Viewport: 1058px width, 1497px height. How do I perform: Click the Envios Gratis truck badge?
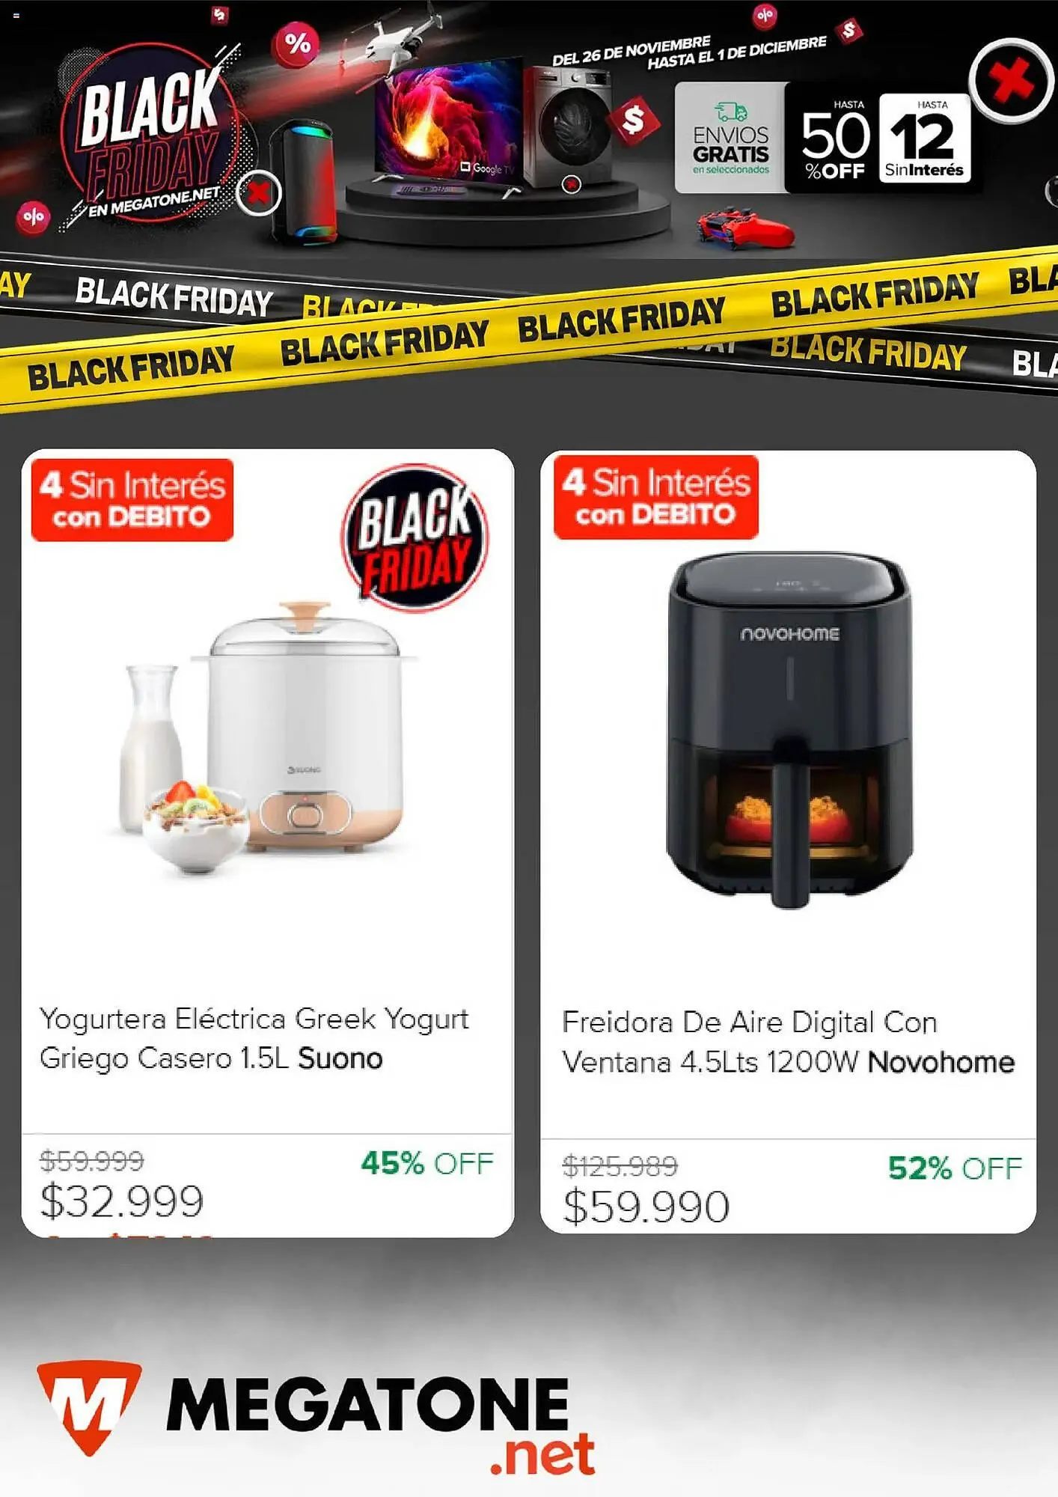730,138
